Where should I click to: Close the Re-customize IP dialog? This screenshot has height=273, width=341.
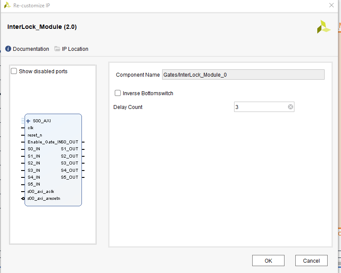pos(331,6)
